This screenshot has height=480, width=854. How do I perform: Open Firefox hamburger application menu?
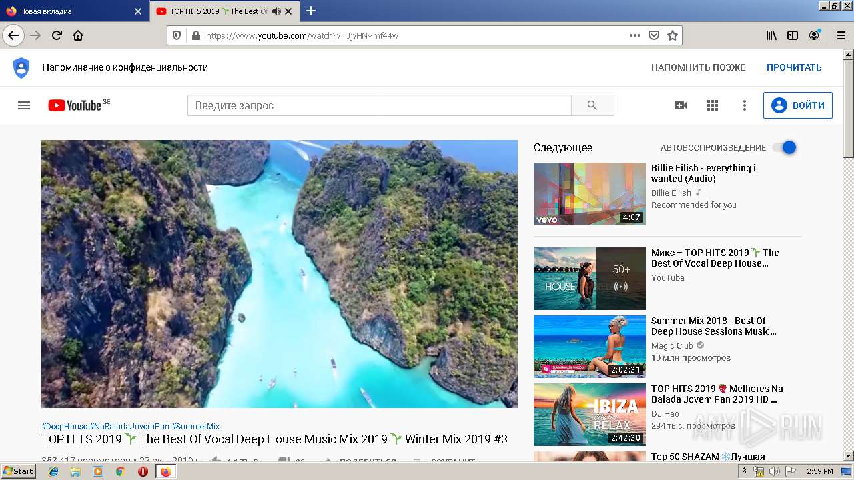click(841, 35)
